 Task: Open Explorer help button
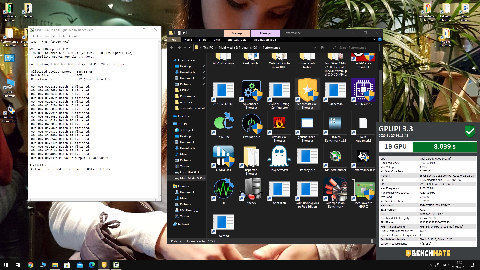point(380,39)
